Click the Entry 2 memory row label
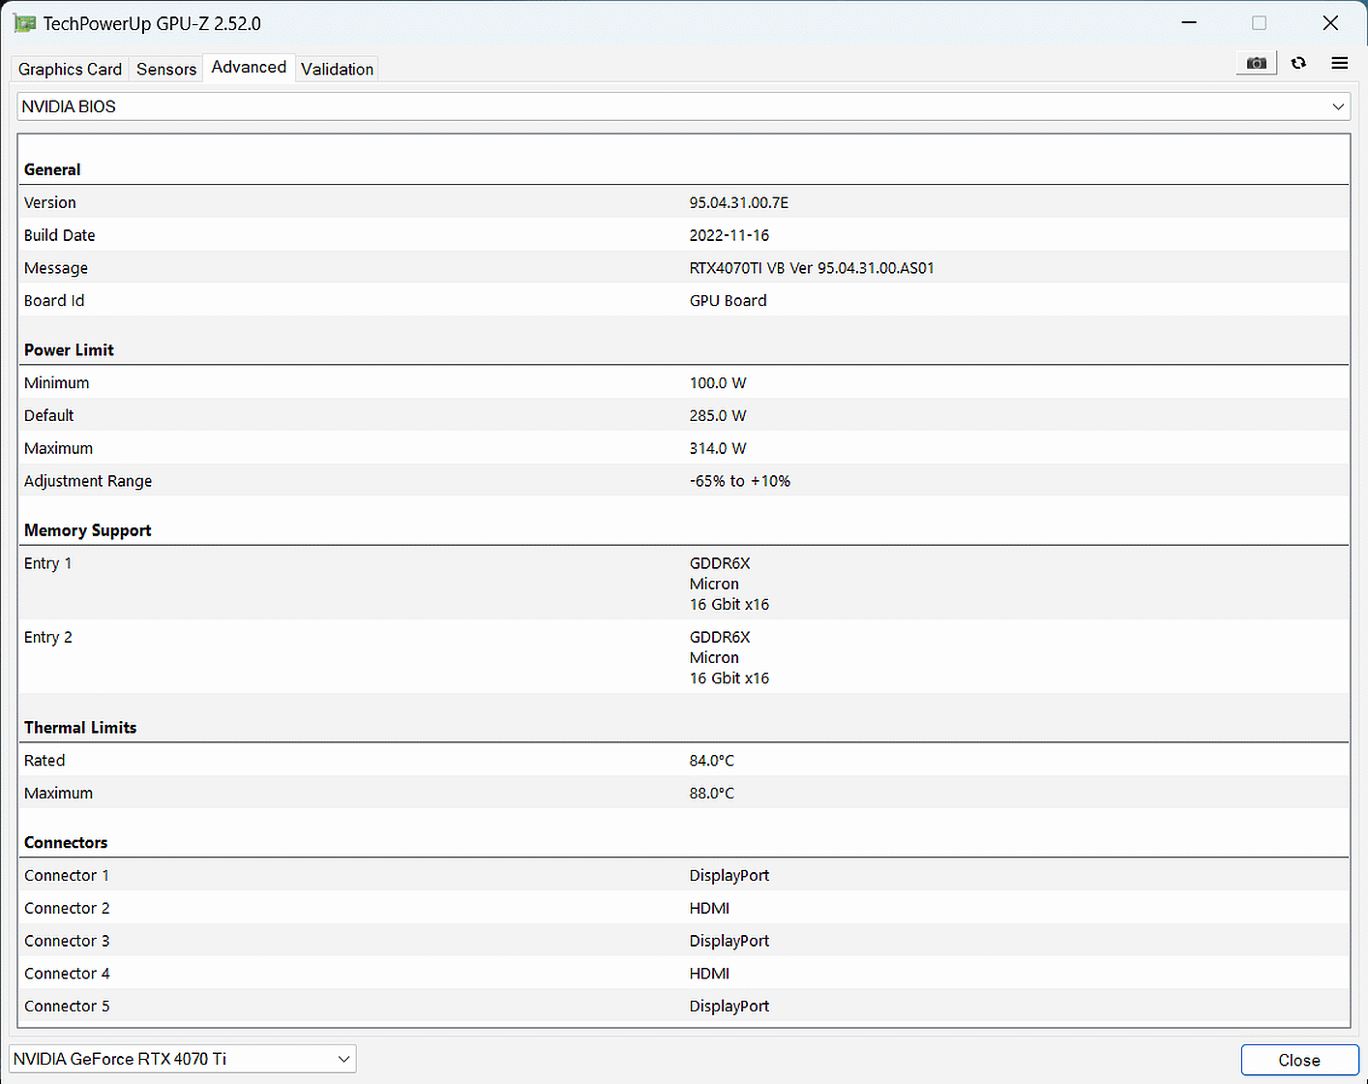1368x1084 pixels. (x=47, y=637)
